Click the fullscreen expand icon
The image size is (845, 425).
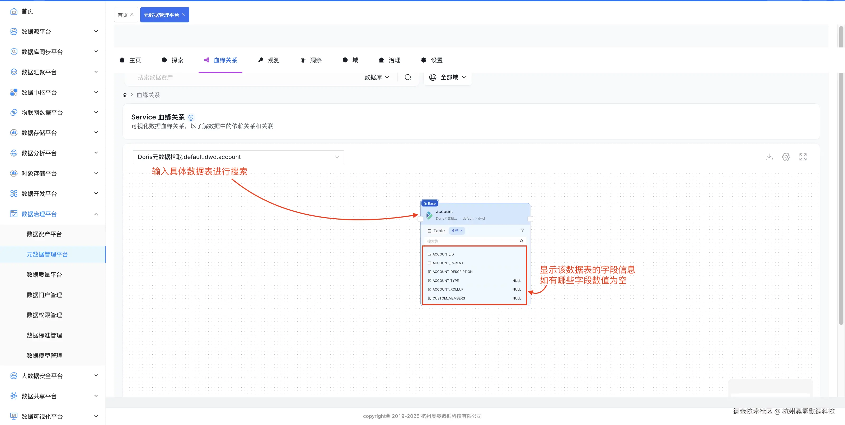click(803, 157)
